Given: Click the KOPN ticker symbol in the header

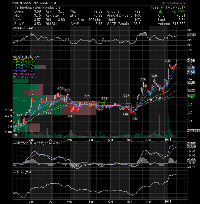Looking at the screenshot, I should pos(17,3).
